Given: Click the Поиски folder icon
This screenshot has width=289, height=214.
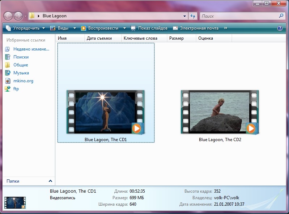Looking at the screenshot, I should click(x=8, y=57).
